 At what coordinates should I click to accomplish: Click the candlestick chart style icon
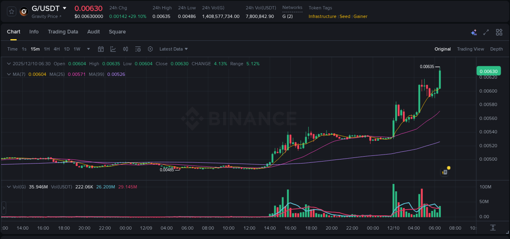click(125, 49)
